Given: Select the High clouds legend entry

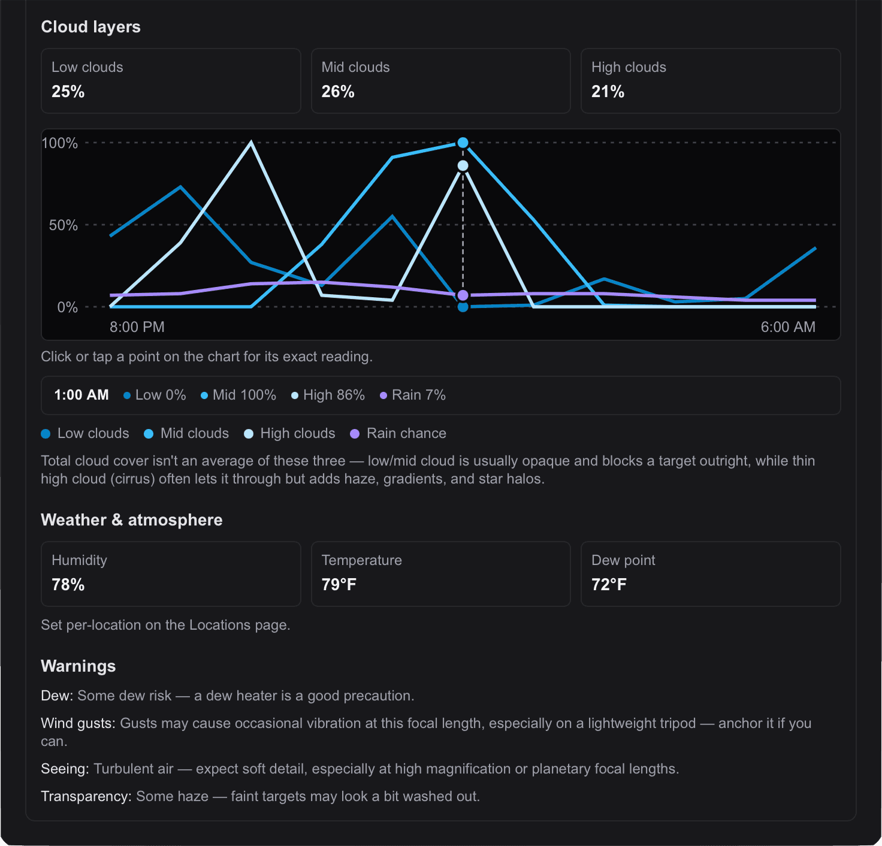Looking at the screenshot, I should [289, 433].
